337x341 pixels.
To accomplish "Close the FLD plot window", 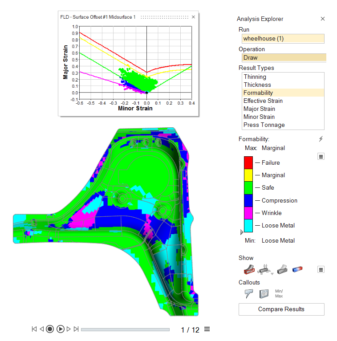I will pos(193,17).
